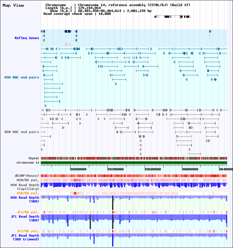Click the B6N BAC end pairs label
233x248 pixels.
click(x=22, y=132)
